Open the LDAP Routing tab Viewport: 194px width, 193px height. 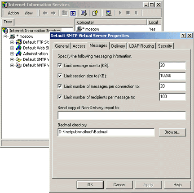(141, 46)
